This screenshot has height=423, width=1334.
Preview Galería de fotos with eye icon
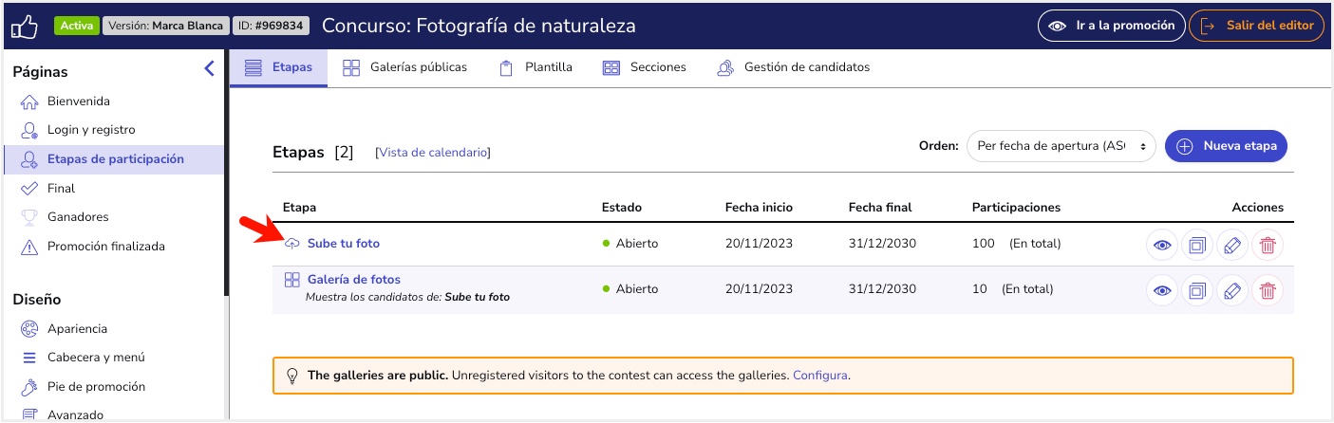pos(1161,290)
